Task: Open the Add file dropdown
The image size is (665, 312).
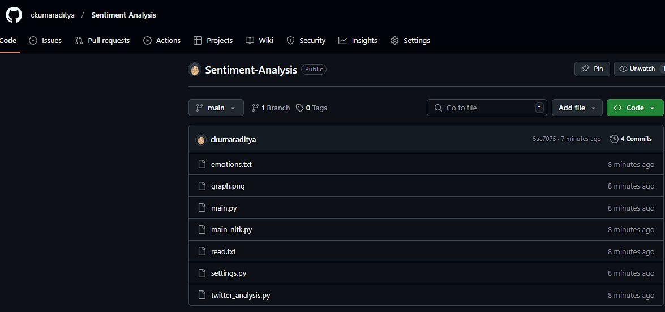Action: (577, 108)
